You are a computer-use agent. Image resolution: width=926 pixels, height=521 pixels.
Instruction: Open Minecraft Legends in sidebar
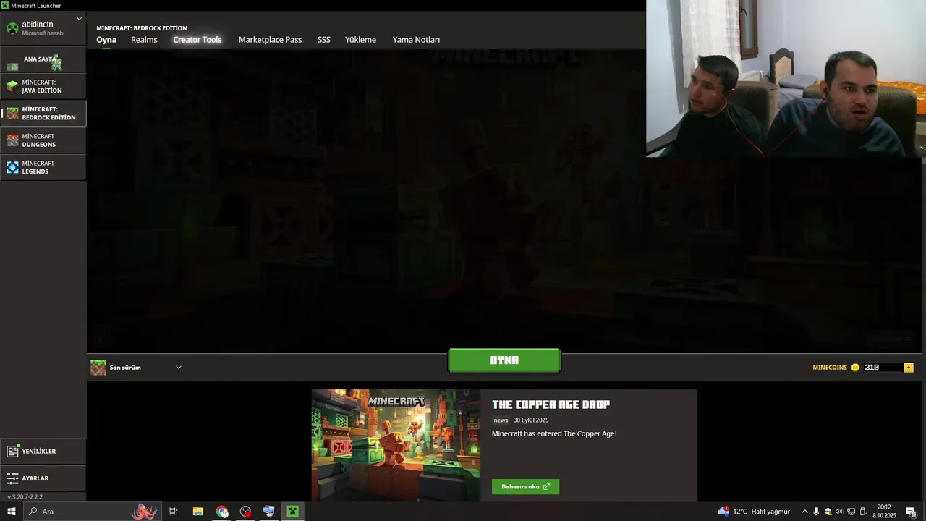(x=43, y=167)
